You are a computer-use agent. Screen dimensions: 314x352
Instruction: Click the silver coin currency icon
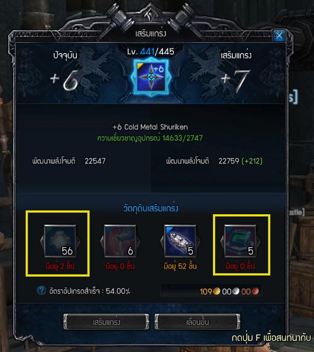tap(236, 291)
